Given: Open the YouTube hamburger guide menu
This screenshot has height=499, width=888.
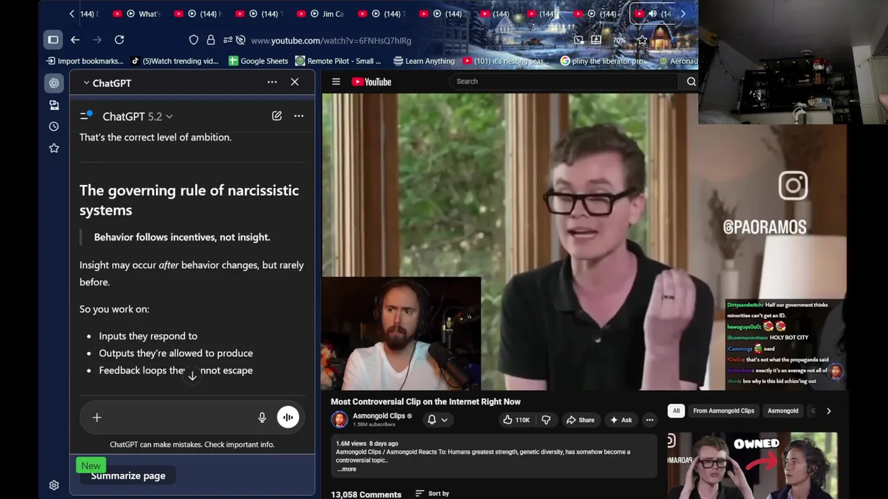Looking at the screenshot, I should click(336, 82).
